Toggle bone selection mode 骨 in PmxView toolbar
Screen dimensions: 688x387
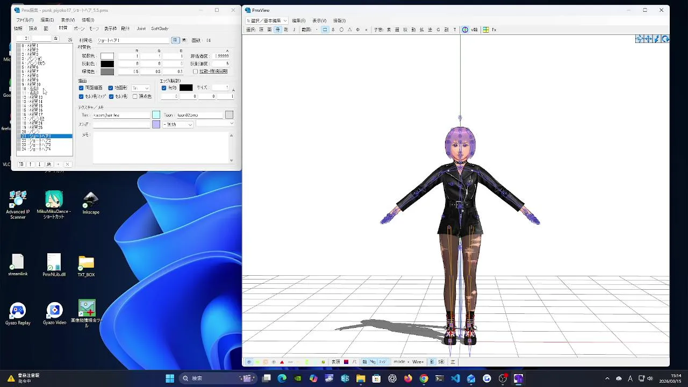coord(278,30)
